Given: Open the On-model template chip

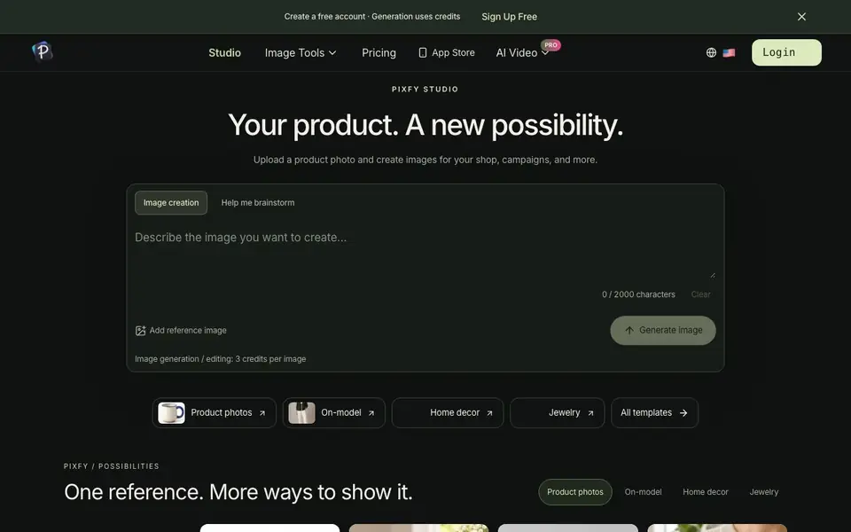Looking at the screenshot, I should point(334,413).
